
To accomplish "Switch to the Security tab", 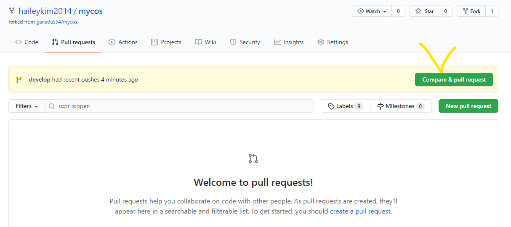I will (245, 42).
